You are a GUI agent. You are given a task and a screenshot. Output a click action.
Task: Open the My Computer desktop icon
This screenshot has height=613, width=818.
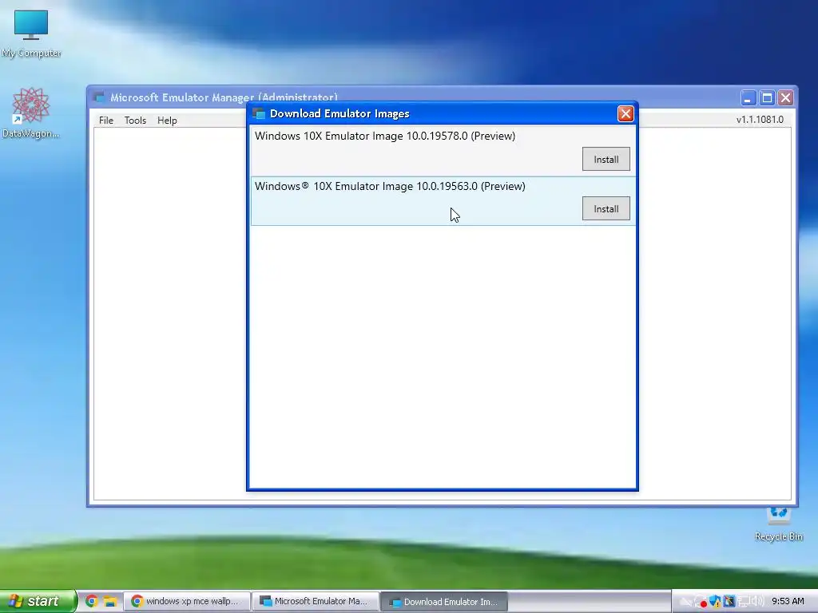pyautogui.click(x=31, y=34)
